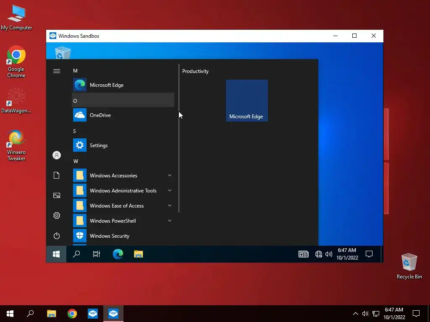Click the letter S section header
Screen dimensions: 430x322
point(74,131)
